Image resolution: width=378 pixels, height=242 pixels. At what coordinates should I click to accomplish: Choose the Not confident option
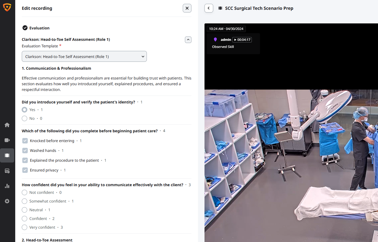coord(24,192)
